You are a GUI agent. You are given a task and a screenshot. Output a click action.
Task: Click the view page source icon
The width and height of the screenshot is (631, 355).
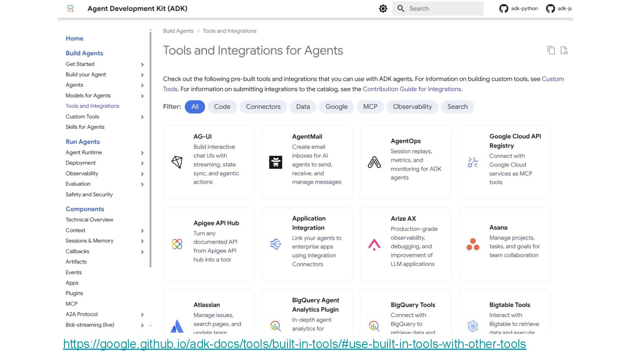click(x=564, y=50)
